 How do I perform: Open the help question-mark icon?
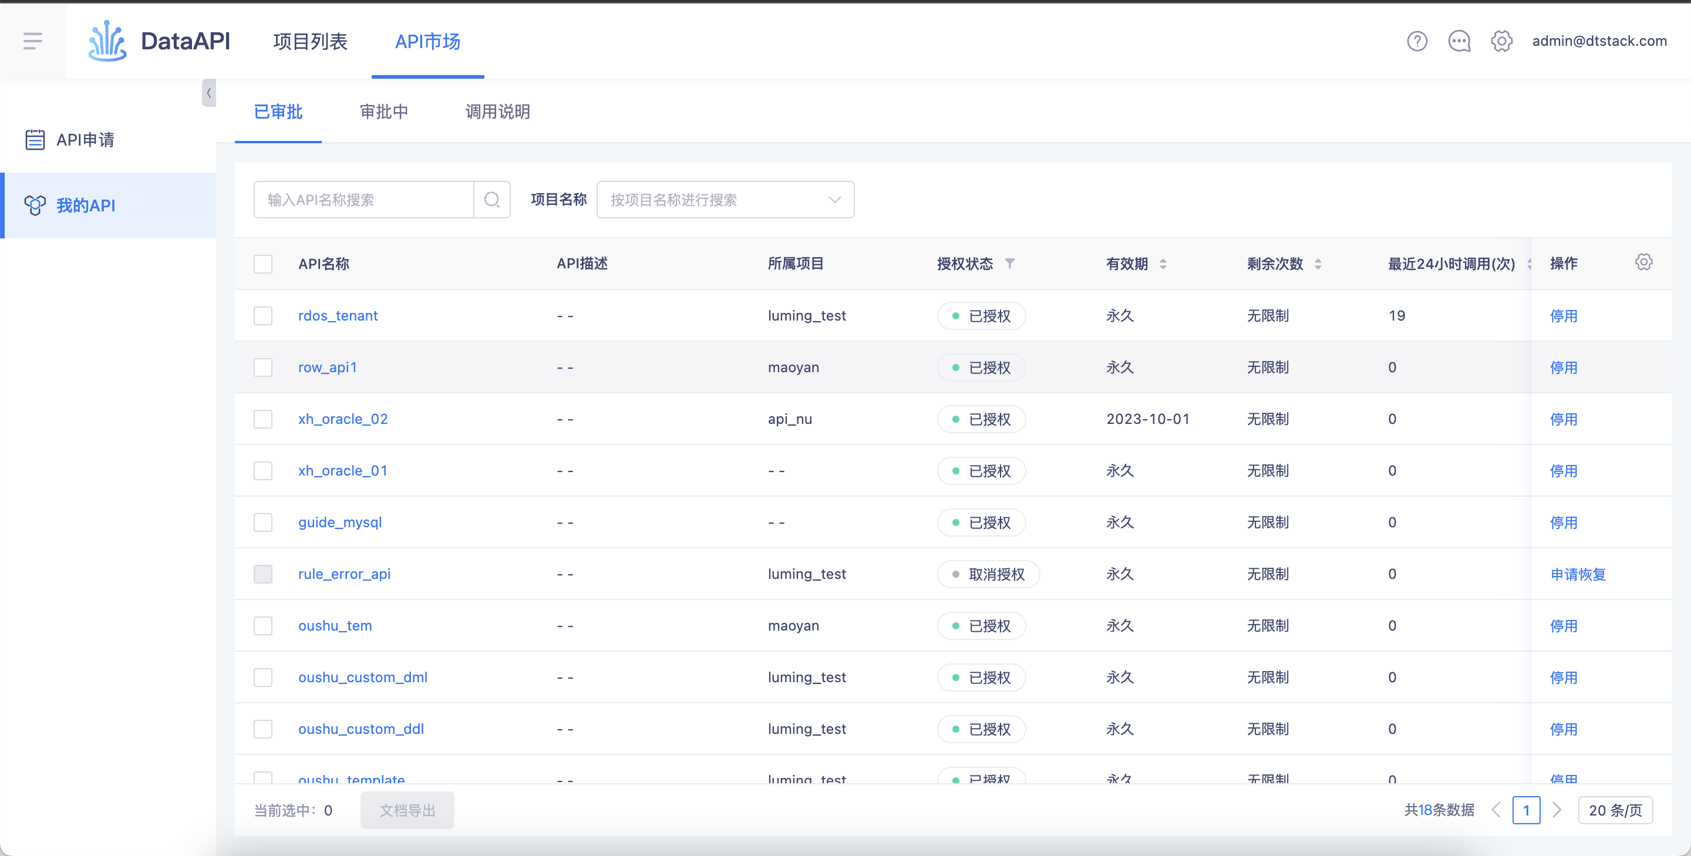pos(1417,41)
